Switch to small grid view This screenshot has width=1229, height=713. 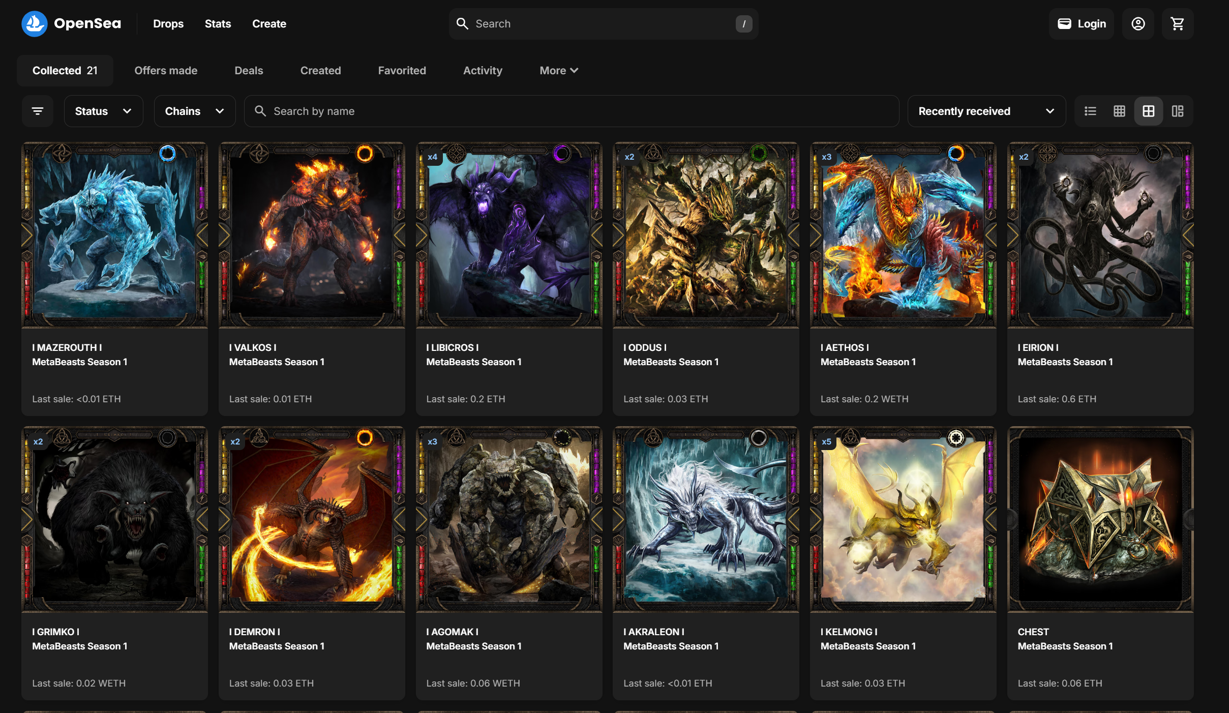[1119, 111]
